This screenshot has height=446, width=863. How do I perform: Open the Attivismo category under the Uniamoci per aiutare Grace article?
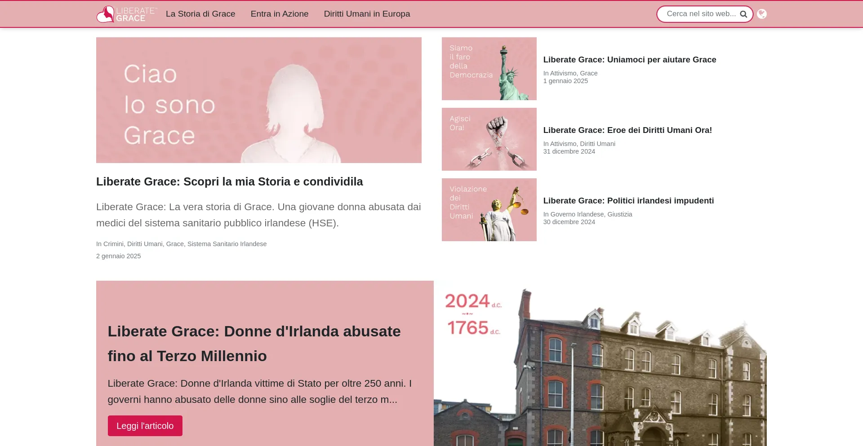point(563,73)
